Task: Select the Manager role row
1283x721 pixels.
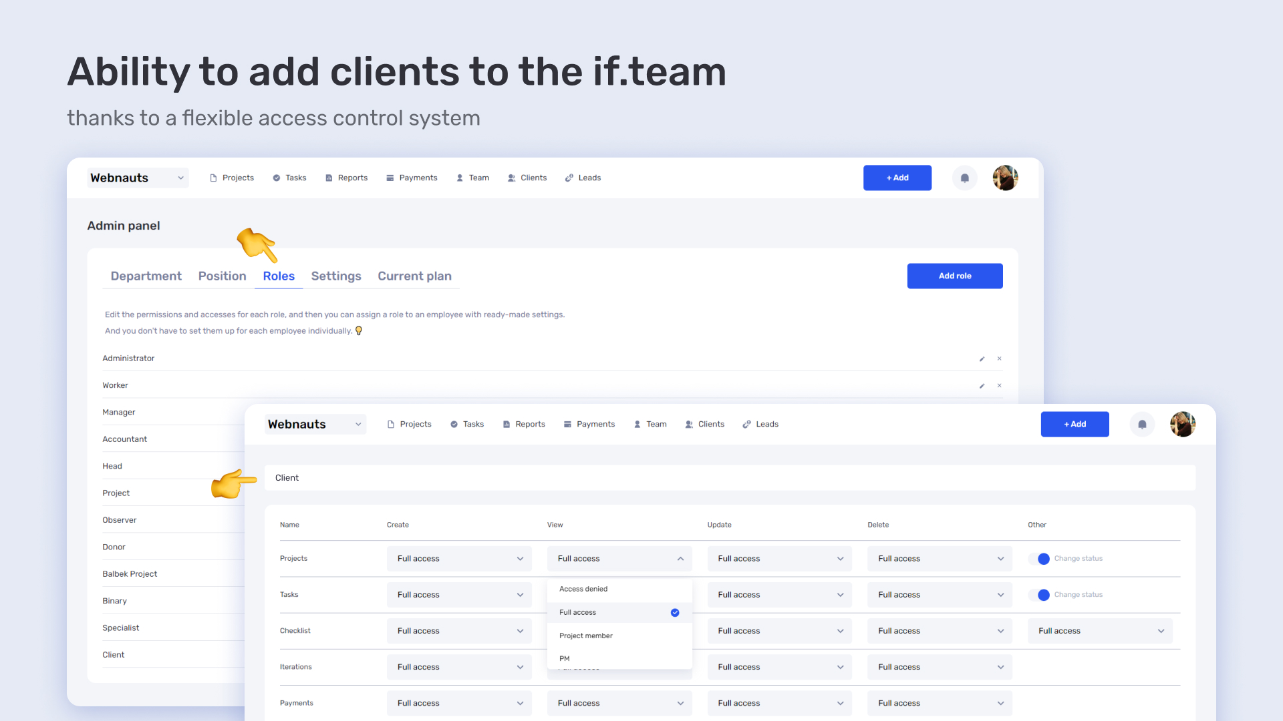Action: (173, 412)
